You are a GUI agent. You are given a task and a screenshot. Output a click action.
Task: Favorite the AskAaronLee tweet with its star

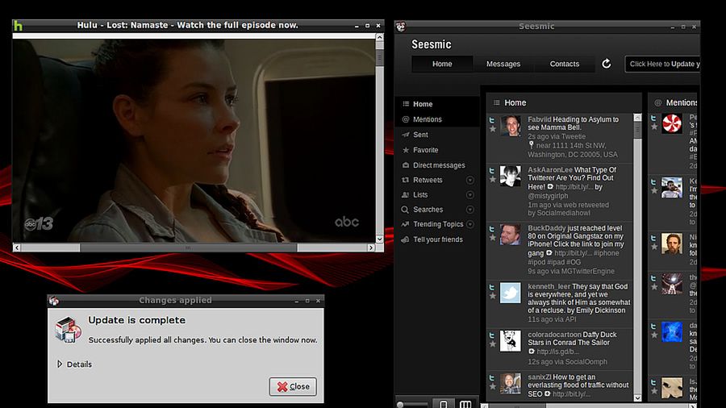pos(493,179)
